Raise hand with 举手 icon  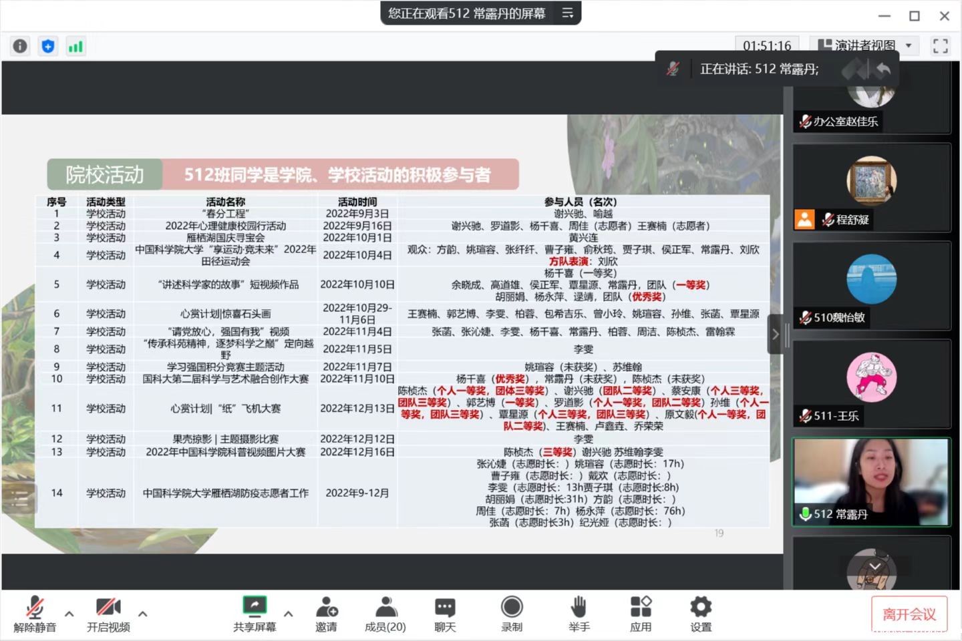(x=579, y=614)
